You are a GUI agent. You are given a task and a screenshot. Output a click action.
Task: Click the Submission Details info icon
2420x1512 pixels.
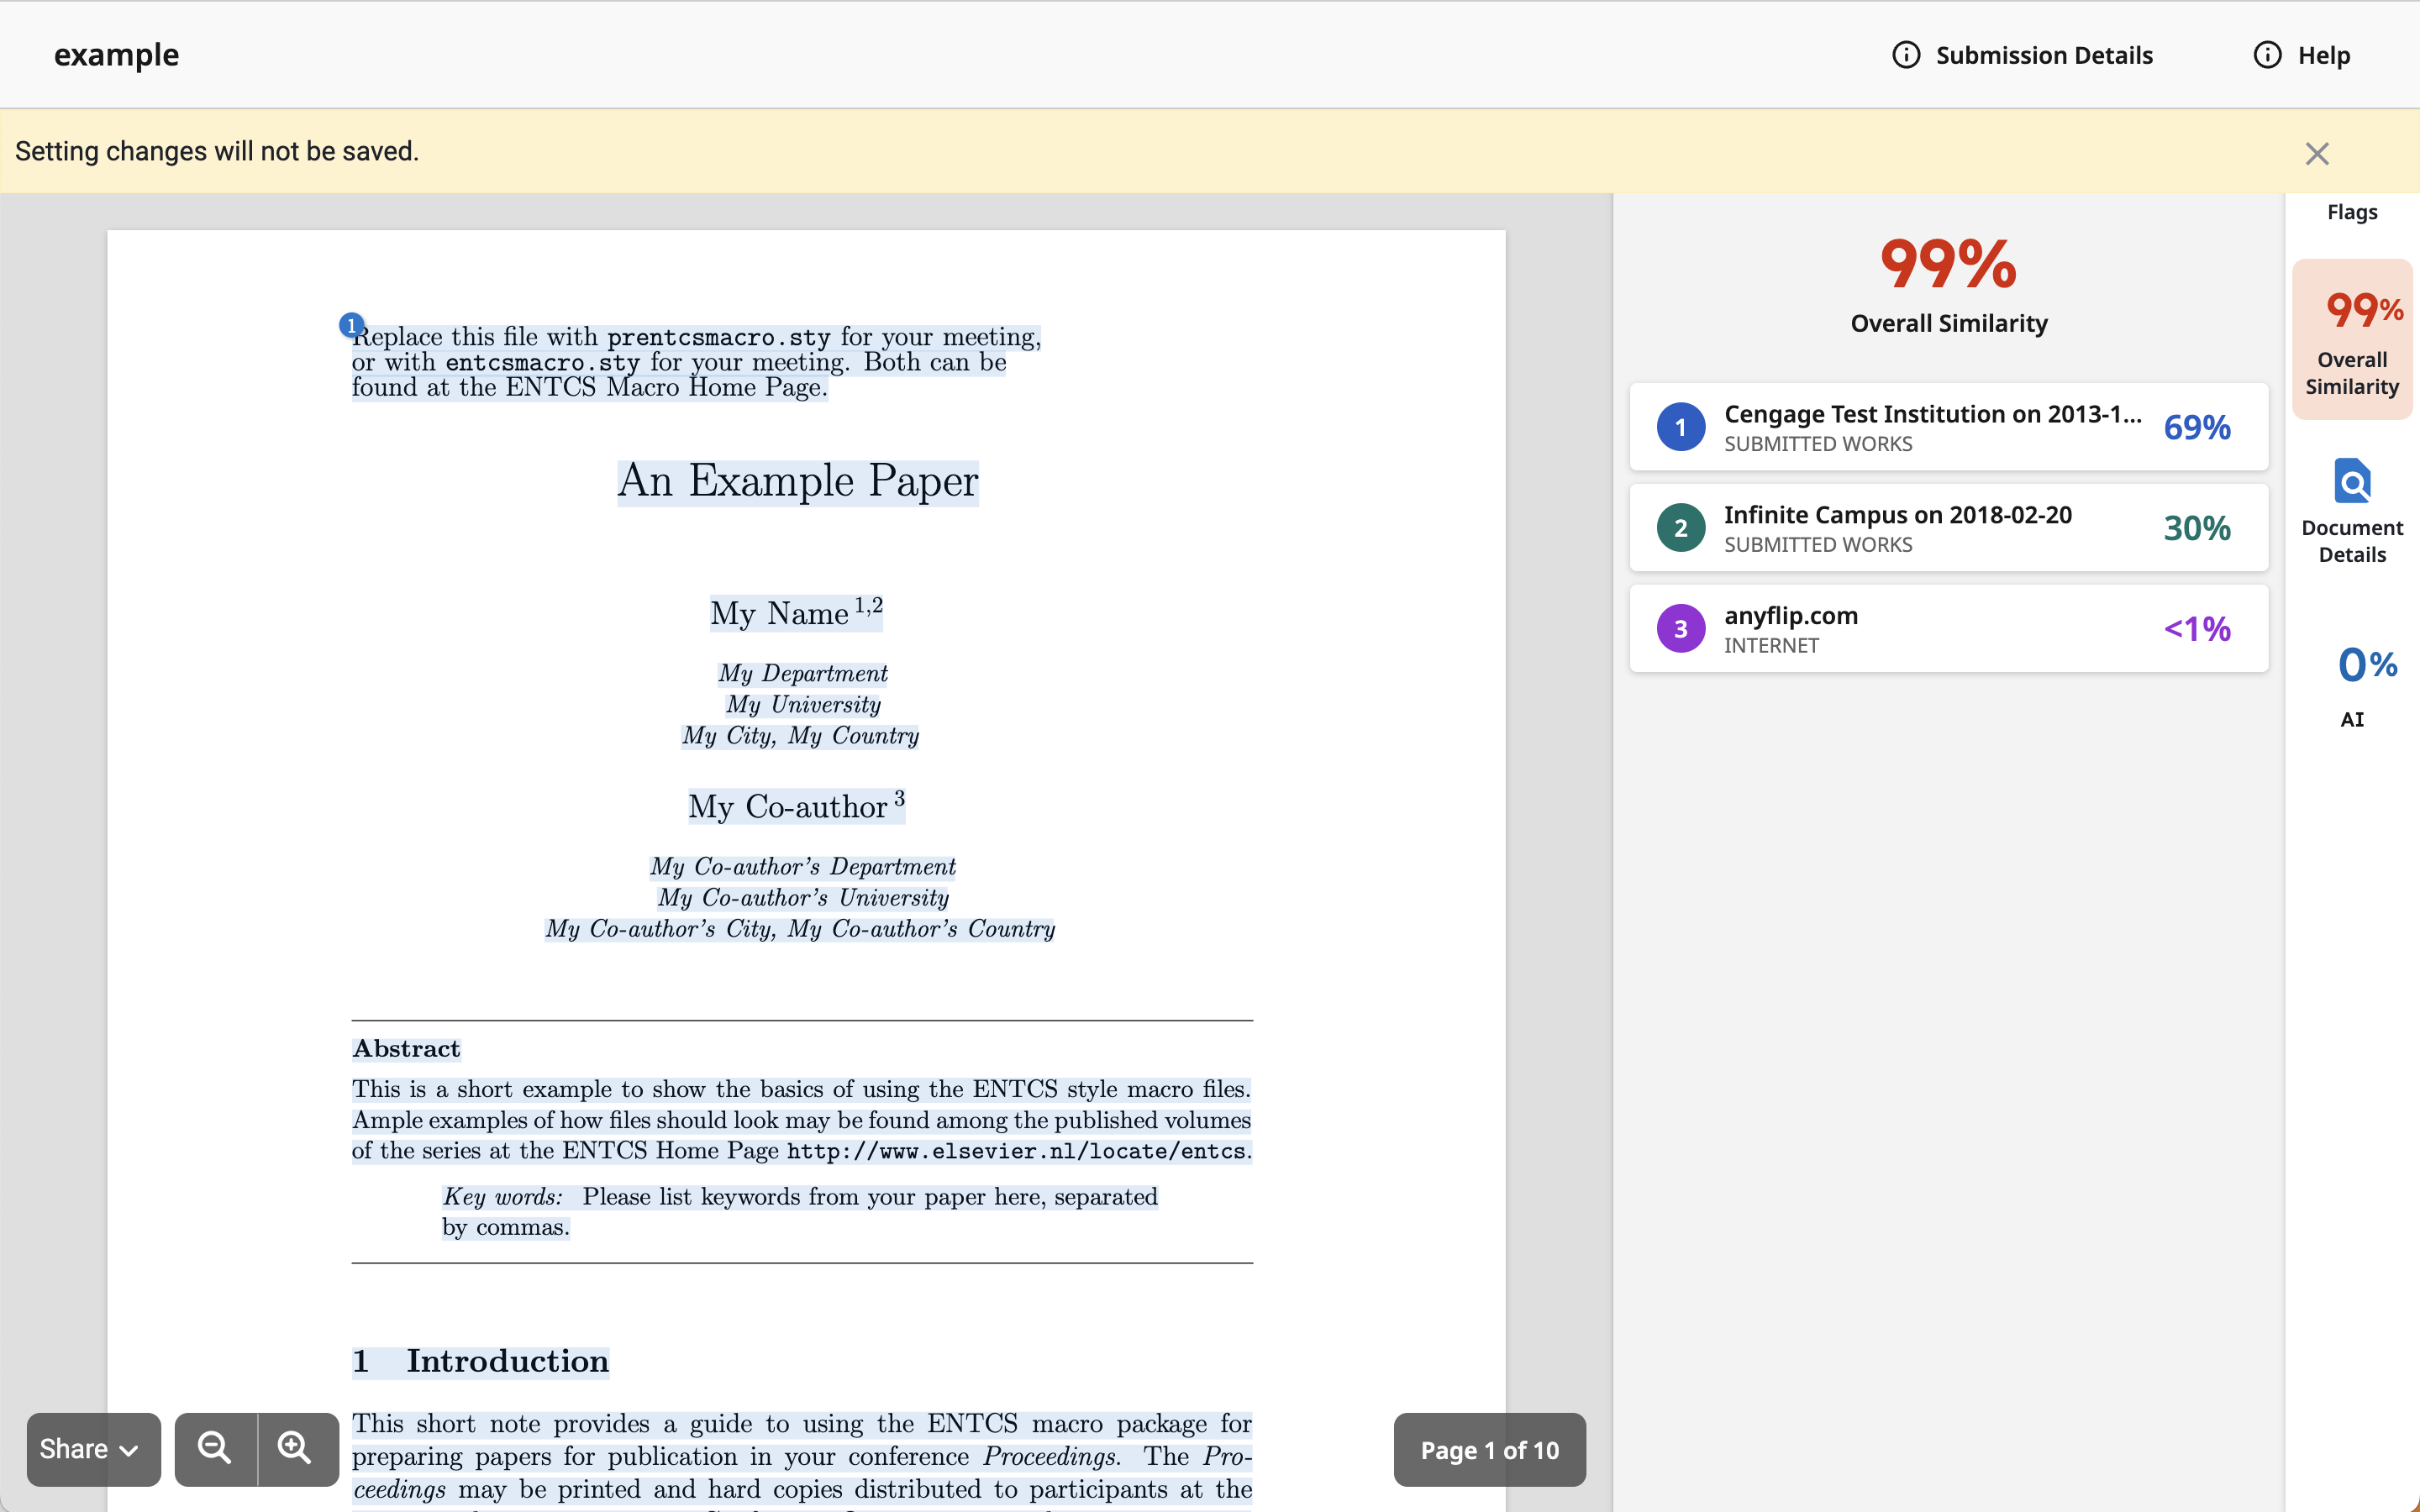1906,55
